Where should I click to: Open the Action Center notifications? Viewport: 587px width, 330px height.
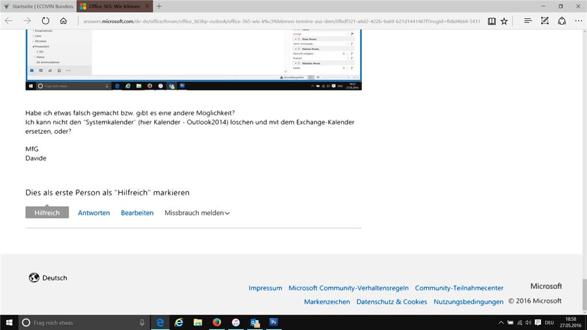coord(538,323)
